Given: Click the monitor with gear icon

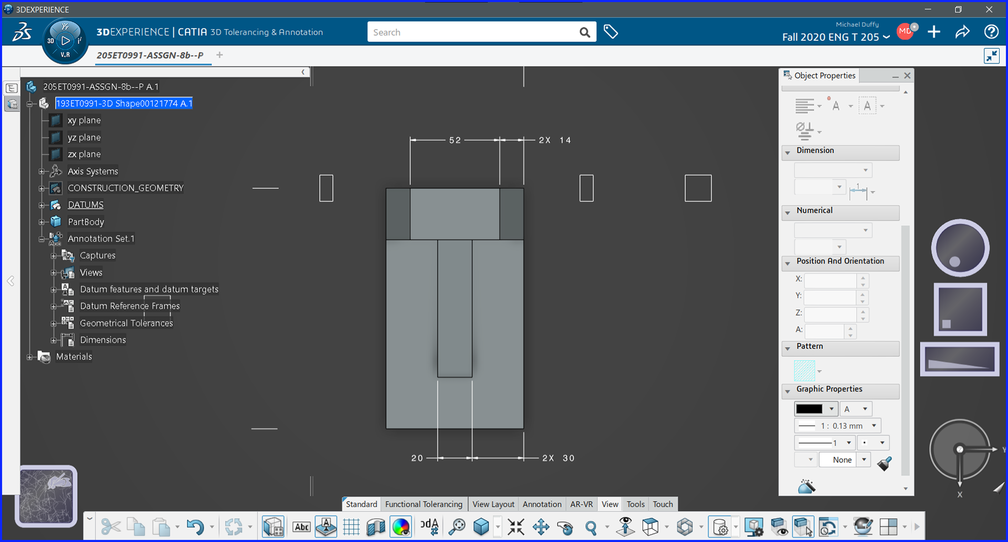Looking at the screenshot, I should point(754,527).
